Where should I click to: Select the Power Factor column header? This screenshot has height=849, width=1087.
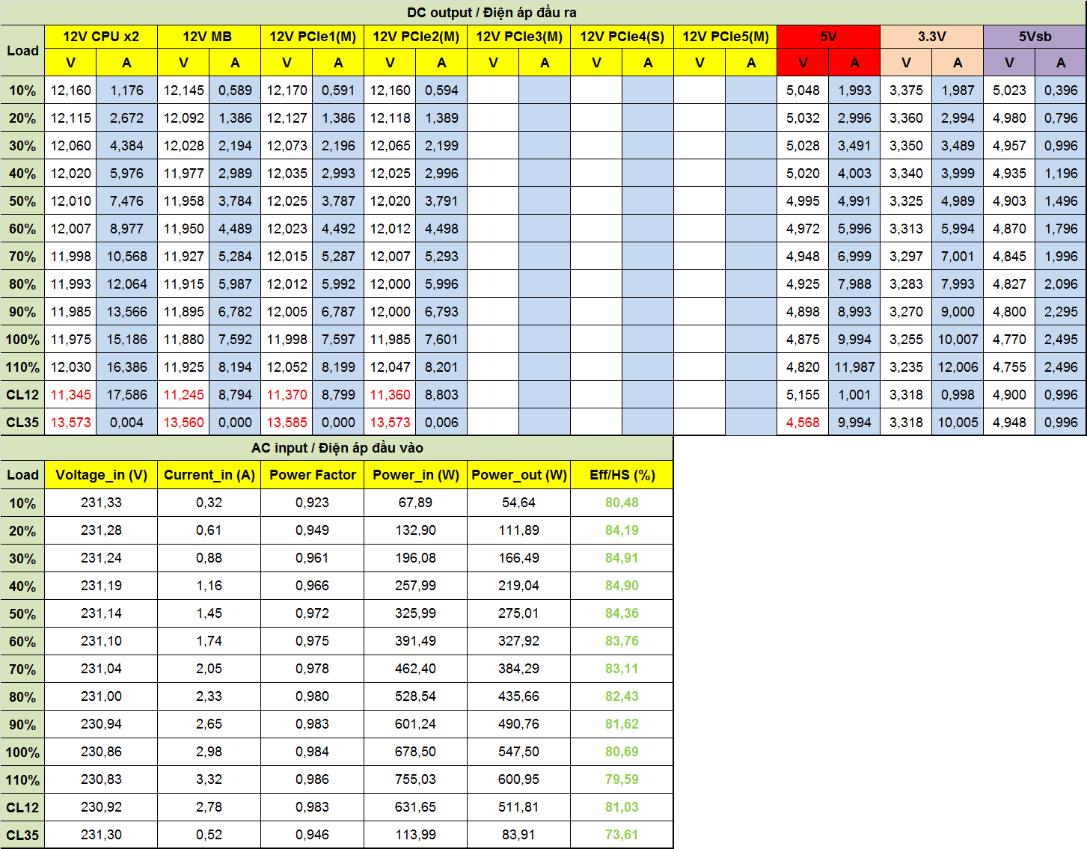pos(312,475)
